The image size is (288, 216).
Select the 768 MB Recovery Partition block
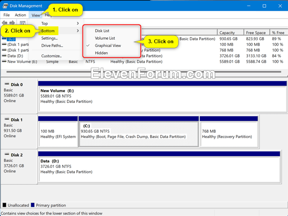click(229, 132)
